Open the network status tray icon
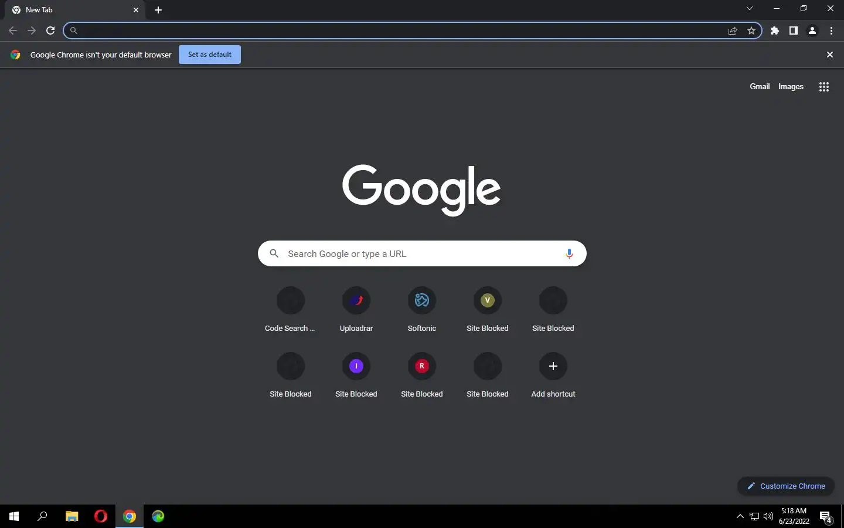 click(x=754, y=516)
